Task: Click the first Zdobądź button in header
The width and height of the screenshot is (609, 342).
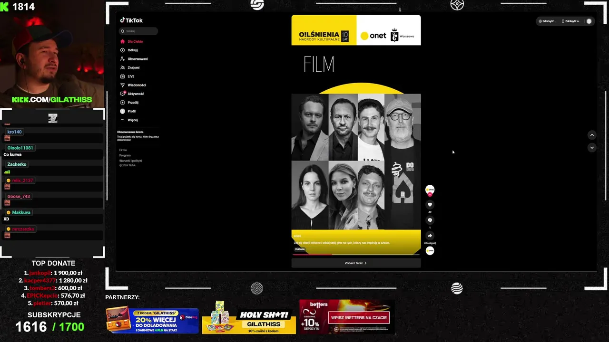Action: pyautogui.click(x=547, y=21)
